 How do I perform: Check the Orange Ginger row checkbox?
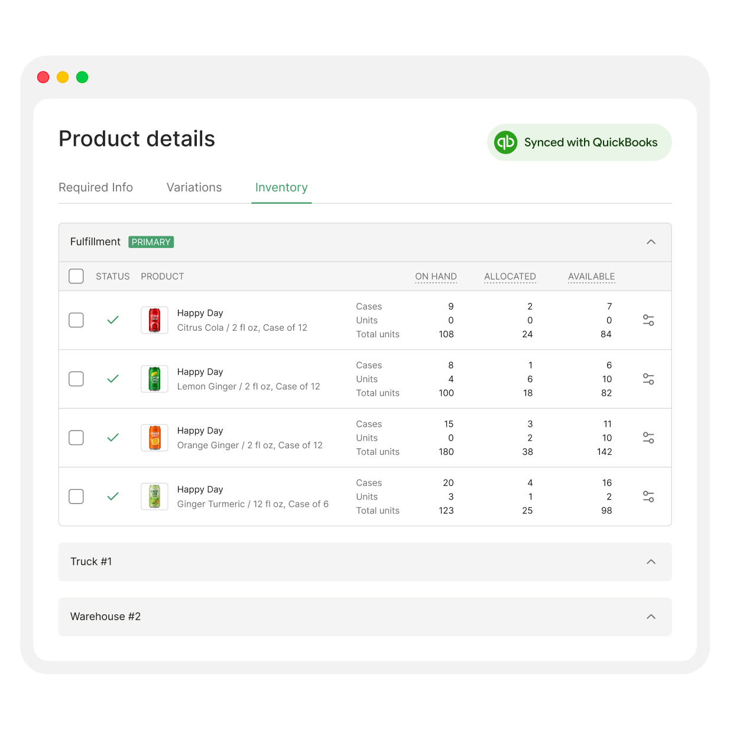[76, 438]
